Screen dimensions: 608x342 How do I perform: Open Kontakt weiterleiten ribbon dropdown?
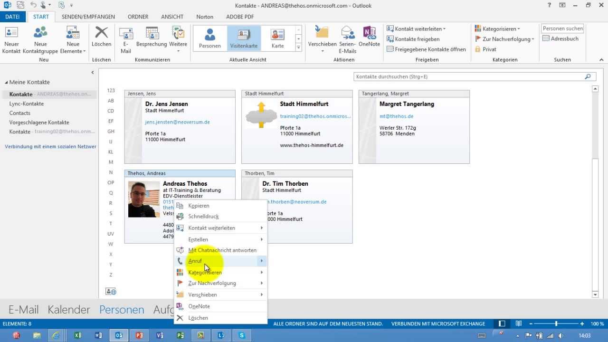pyautogui.click(x=416, y=28)
